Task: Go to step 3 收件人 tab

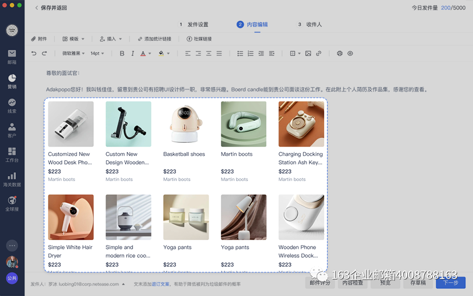Action: 309,24
